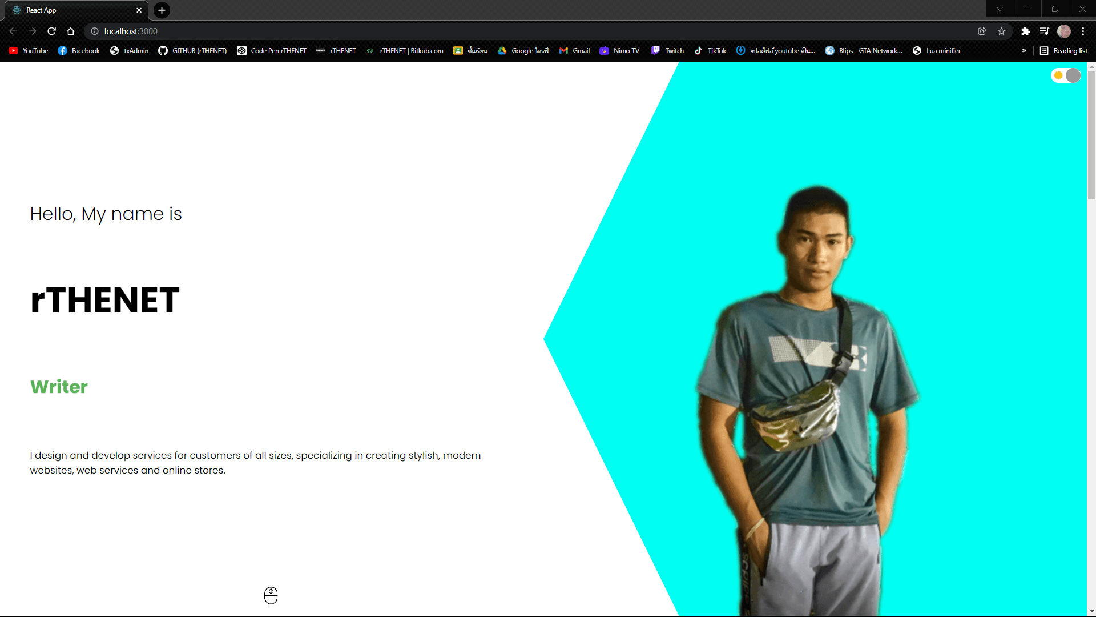
Task: Share this page icon
Action: (982, 31)
